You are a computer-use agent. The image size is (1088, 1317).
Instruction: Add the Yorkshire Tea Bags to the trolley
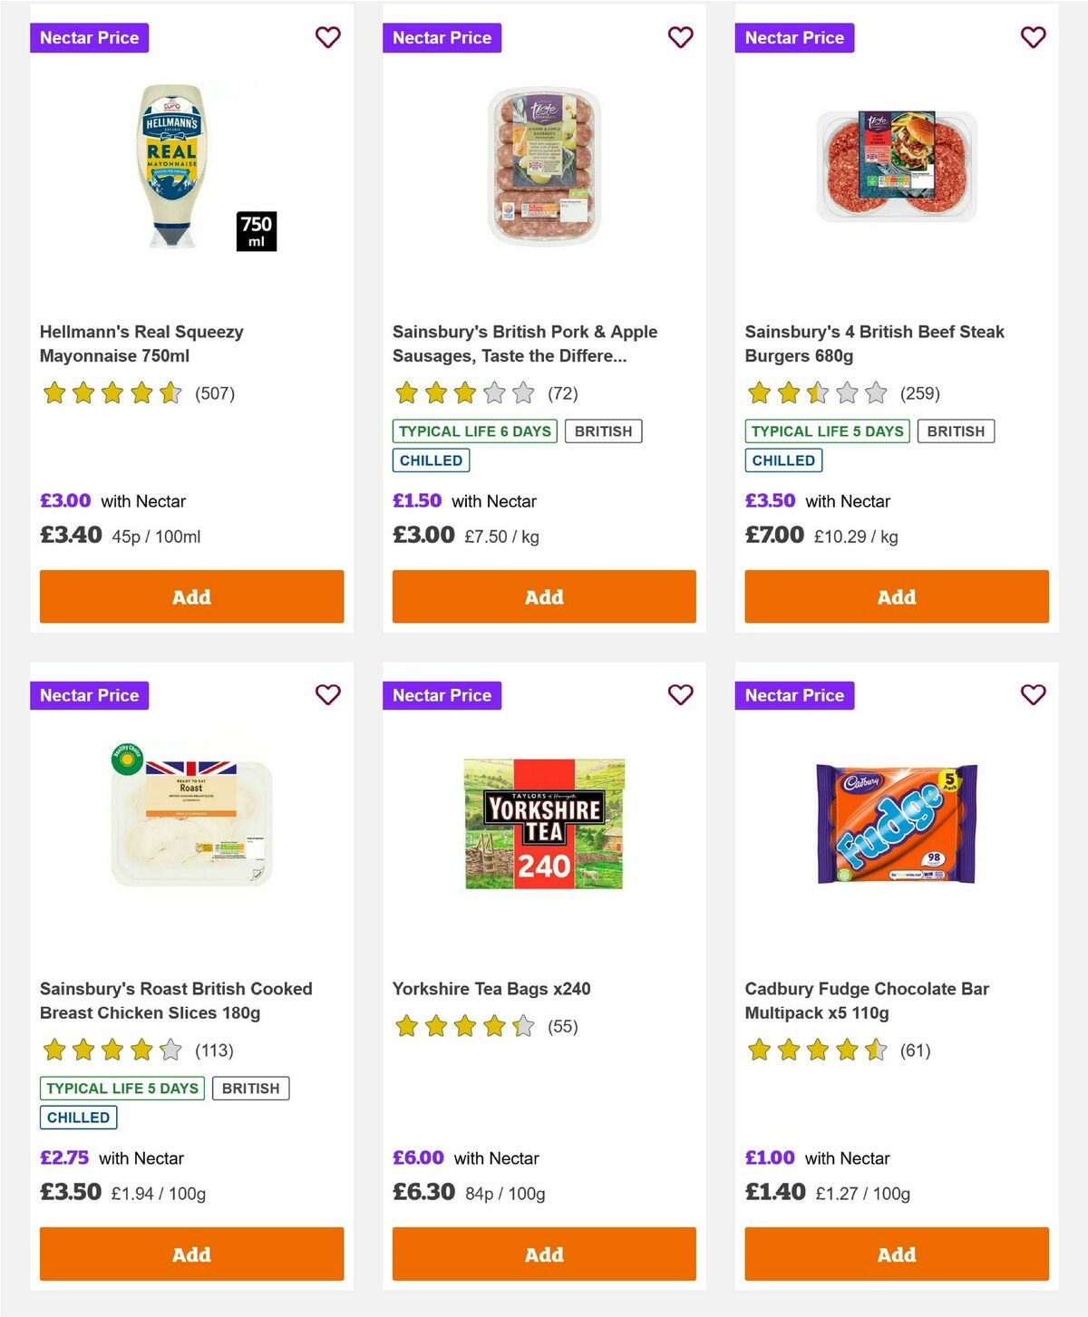(543, 1254)
